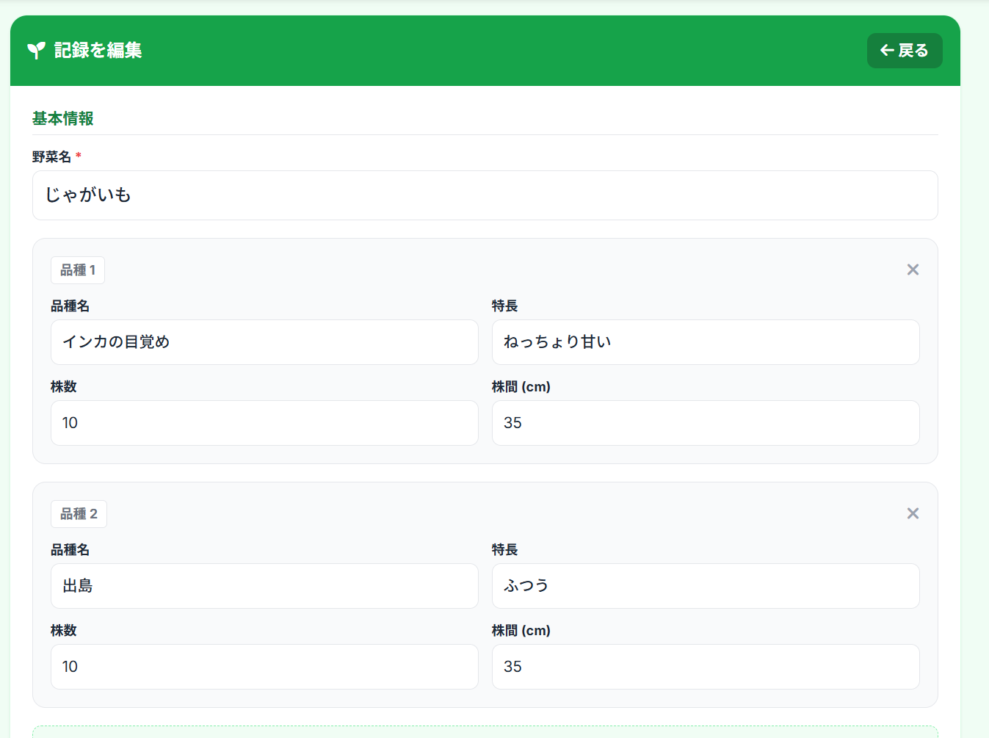Image resolution: width=989 pixels, height=738 pixels.
Task: Click the 特長 field with ふつう
Action: point(706,586)
